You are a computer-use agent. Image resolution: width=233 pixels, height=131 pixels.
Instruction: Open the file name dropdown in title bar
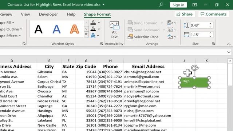pyautogui.click(x=103, y=5)
